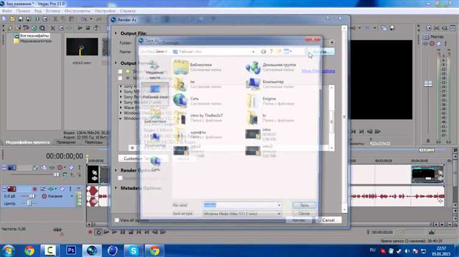This screenshot has width=459, height=257.
Task: Click the Stop Preview square in the media toolbar
Action: 88,28
